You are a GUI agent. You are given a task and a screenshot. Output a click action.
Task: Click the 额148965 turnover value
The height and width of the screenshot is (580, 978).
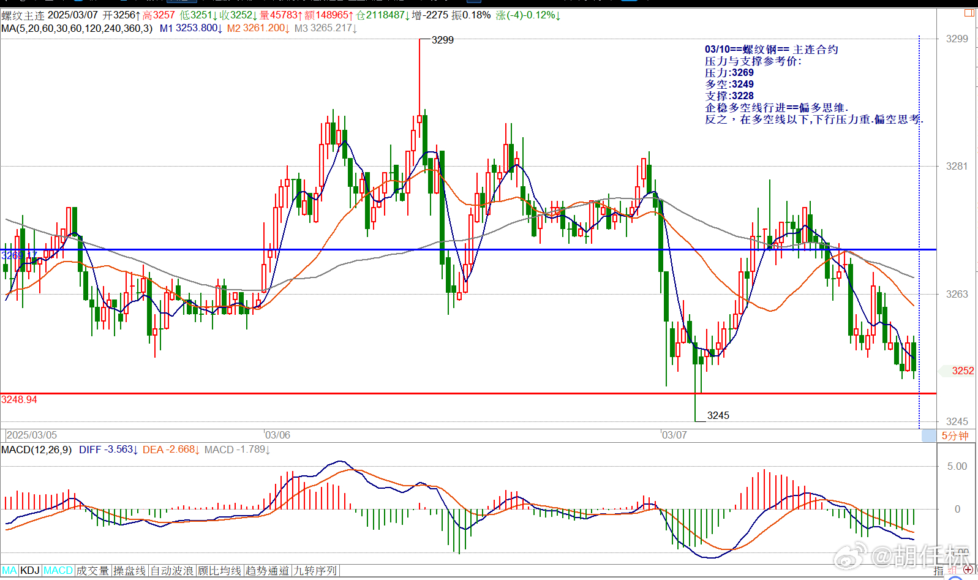pyautogui.click(x=328, y=15)
